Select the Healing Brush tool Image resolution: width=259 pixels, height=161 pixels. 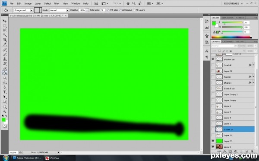point(5,50)
